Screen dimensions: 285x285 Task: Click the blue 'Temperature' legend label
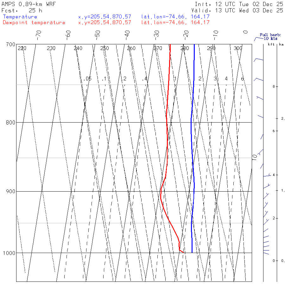pyautogui.click(x=20, y=17)
